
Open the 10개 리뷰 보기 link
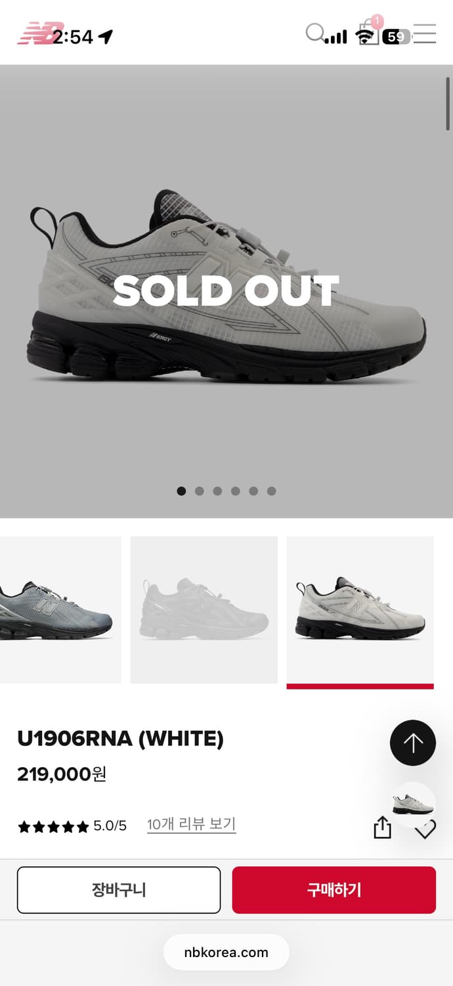pyautogui.click(x=191, y=824)
